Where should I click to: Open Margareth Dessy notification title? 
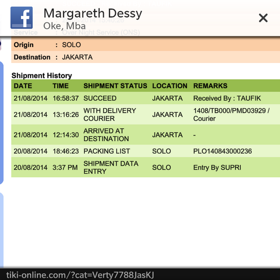93,14
